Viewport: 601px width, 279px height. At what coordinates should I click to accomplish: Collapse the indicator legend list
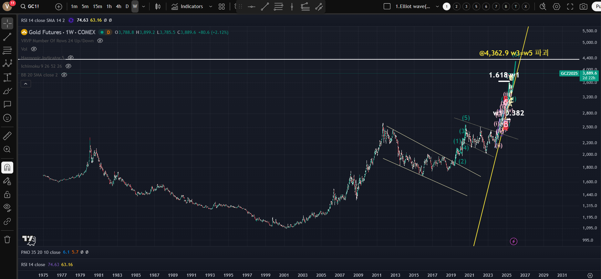[26, 84]
